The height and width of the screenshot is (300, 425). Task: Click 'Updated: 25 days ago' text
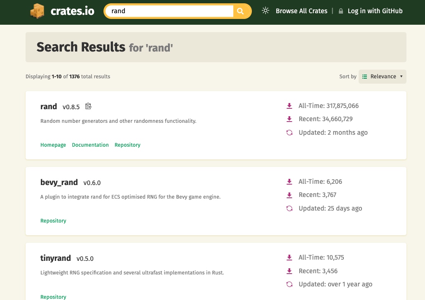tap(330, 209)
